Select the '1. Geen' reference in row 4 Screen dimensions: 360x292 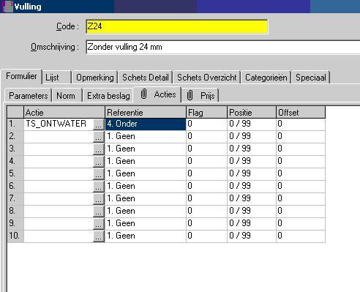coord(146,162)
